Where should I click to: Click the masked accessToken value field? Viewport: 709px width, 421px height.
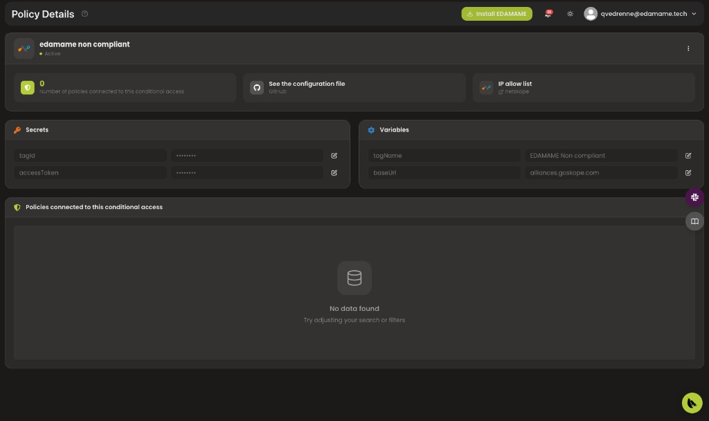click(x=247, y=172)
